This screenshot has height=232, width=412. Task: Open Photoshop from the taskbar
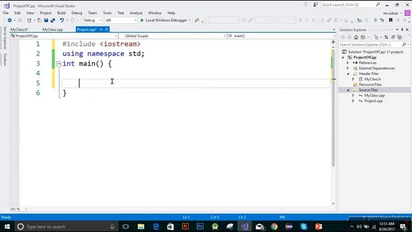coord(200,226)
